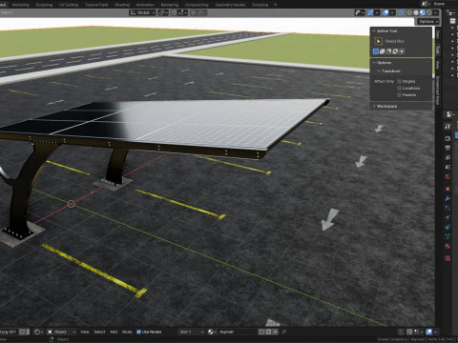Open the Tool properties tab icon
The image size is (458, 343).
coord(448,126)
